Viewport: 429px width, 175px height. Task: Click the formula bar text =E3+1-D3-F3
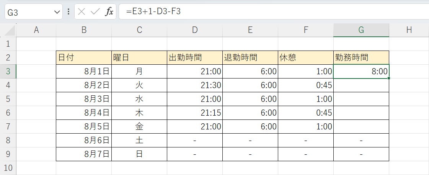tap(156, 12)
